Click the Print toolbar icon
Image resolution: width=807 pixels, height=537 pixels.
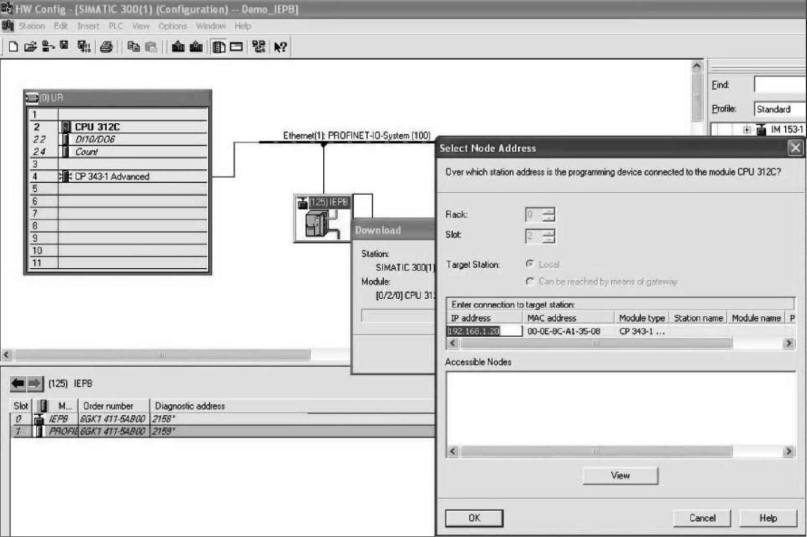106,47
